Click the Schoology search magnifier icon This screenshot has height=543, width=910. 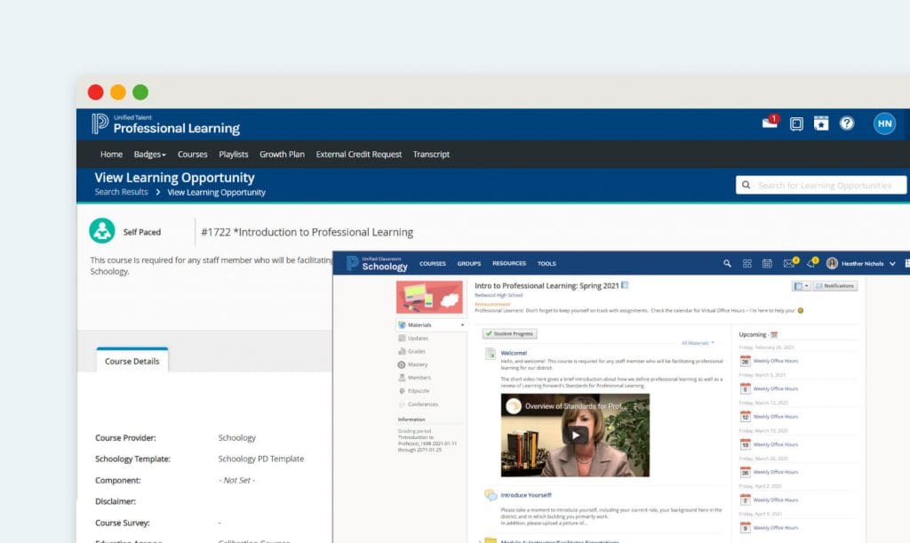pyautogui.click(x=728, y=264)
